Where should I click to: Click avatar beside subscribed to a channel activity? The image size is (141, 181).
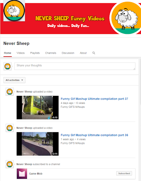point(10,164)
